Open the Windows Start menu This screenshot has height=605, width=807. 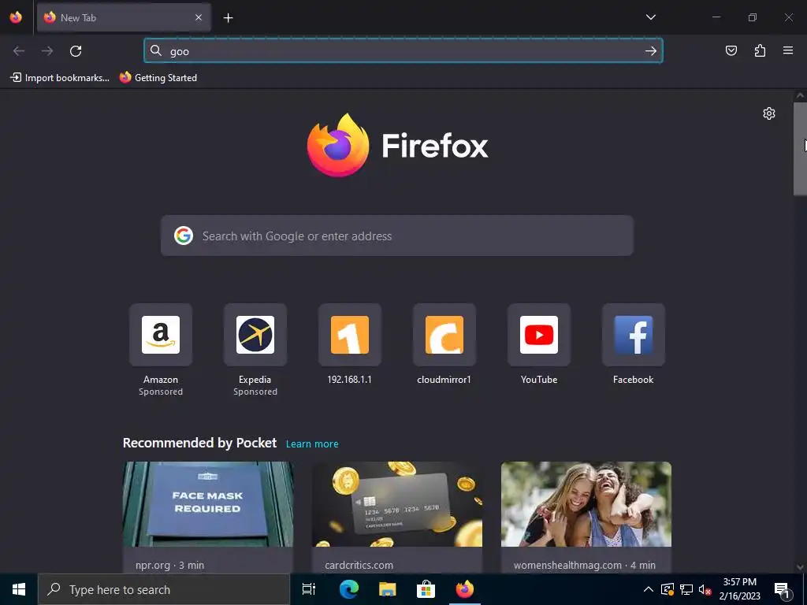point(19,589)
